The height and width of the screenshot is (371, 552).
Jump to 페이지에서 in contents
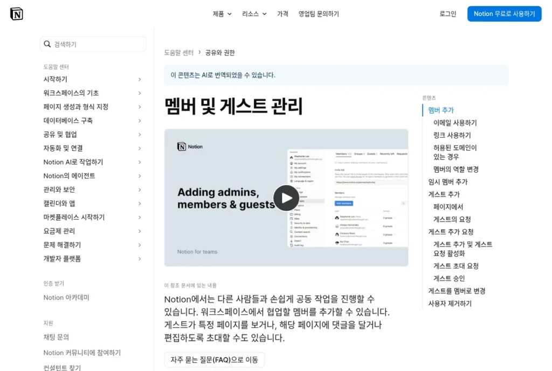448,207
